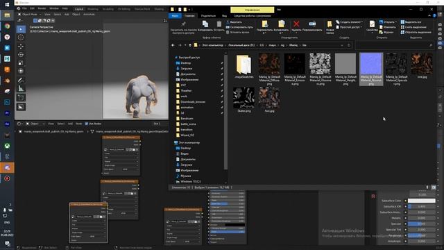Click 'Вырезать' in Explorer ribbon

pyautogui.click(x=234, y=22)
